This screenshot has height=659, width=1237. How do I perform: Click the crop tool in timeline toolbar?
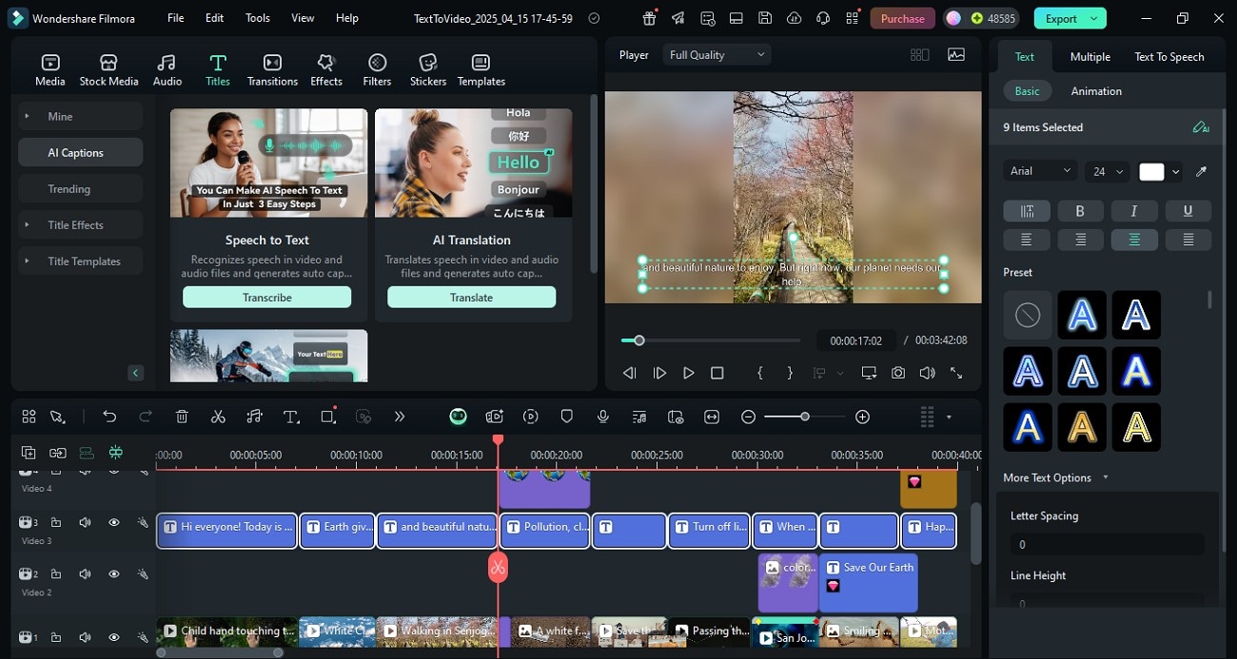[x=328, y=417]
